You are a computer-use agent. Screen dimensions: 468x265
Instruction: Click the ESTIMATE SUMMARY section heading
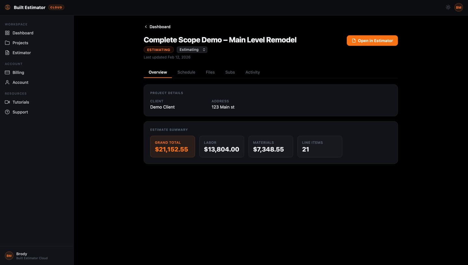click(x=169, y=130)
